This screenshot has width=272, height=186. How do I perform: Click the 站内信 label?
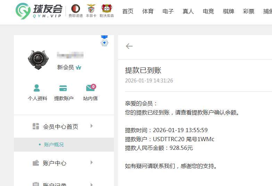[x=90, y=98]
